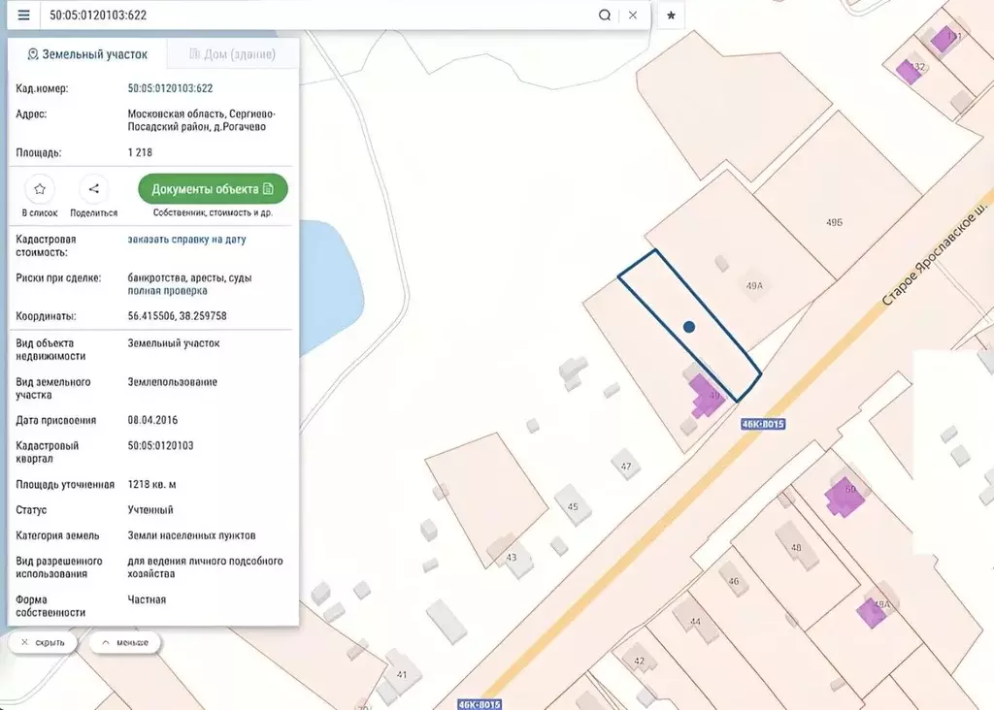
Task: Click заказать справку на дату link
Action: click(186, 239)
